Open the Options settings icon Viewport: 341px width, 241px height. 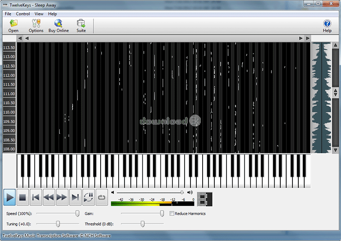36,26
